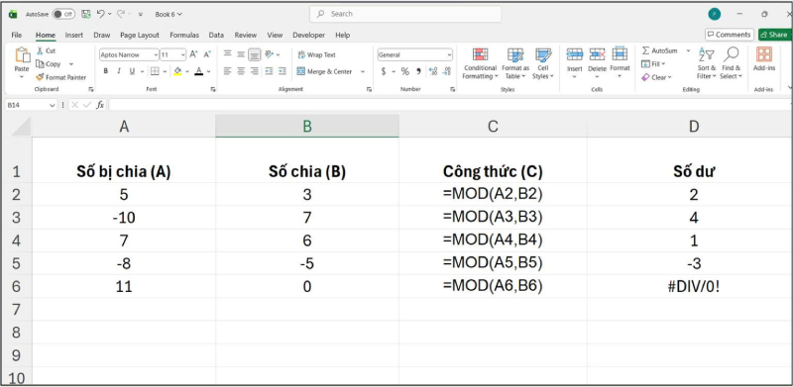Toggle middle vertical alignment
The height and width of the screenshot is (387, 793).
pos(241,54)
